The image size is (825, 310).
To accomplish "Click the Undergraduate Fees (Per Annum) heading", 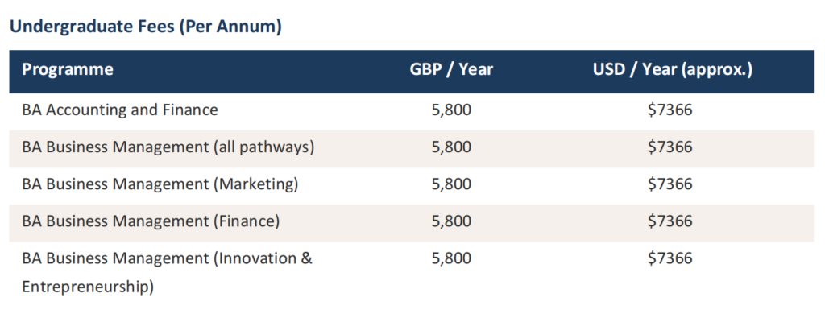I will (x=146, y=27).
